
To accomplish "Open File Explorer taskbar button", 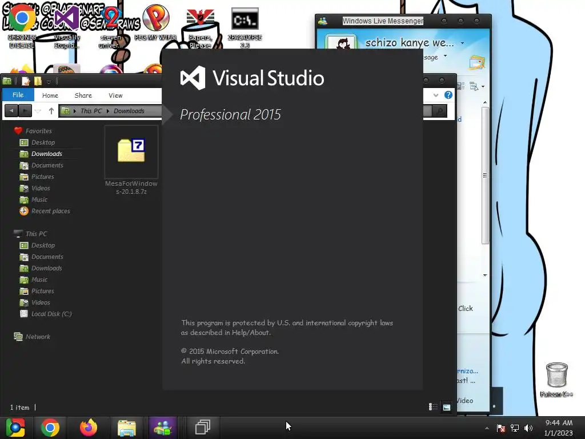I will [127, 428].
